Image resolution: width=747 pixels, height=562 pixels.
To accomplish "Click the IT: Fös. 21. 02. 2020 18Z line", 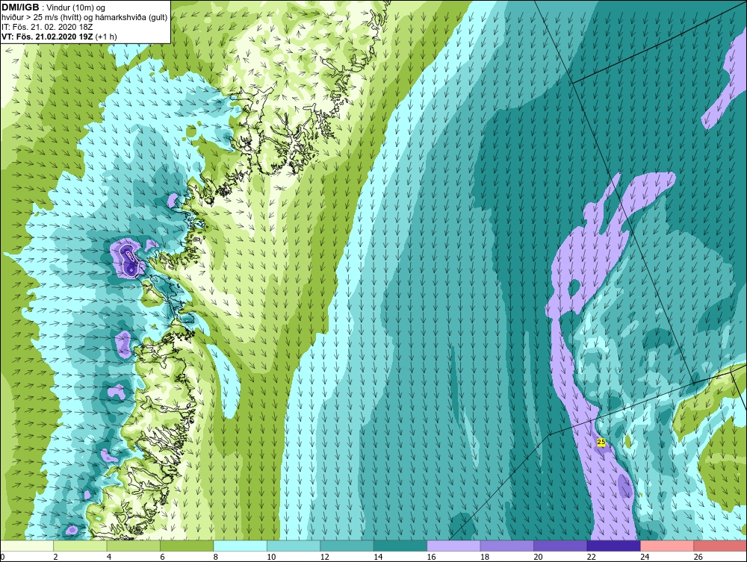I will click(46, 27).
